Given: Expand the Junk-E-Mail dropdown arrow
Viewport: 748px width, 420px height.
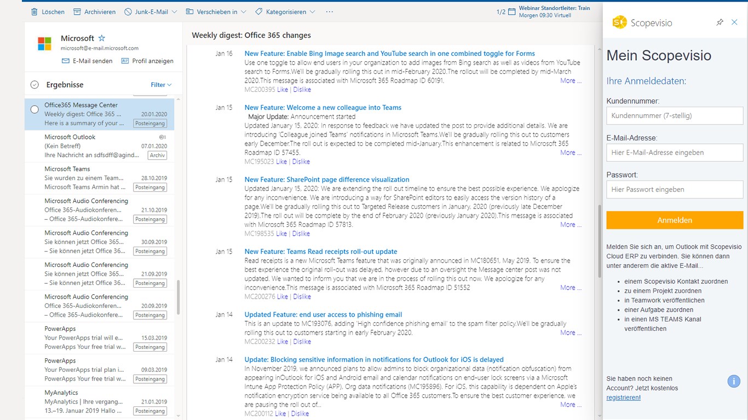Looking at the screenshot, I should coord(174,11).
